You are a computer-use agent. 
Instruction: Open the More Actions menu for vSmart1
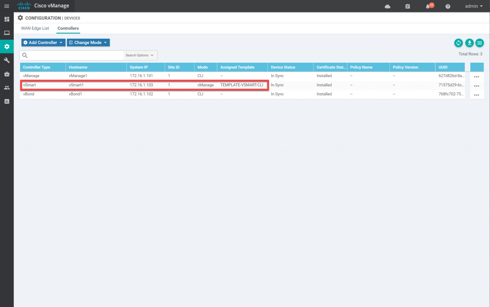(x=477, y=85)
